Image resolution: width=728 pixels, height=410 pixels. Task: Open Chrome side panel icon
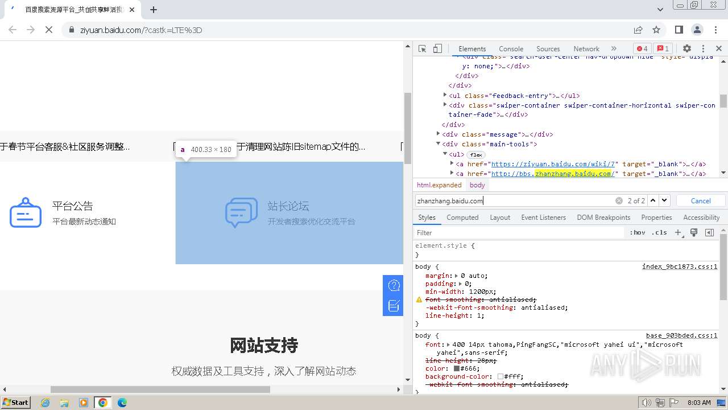[x=679, y=30]
